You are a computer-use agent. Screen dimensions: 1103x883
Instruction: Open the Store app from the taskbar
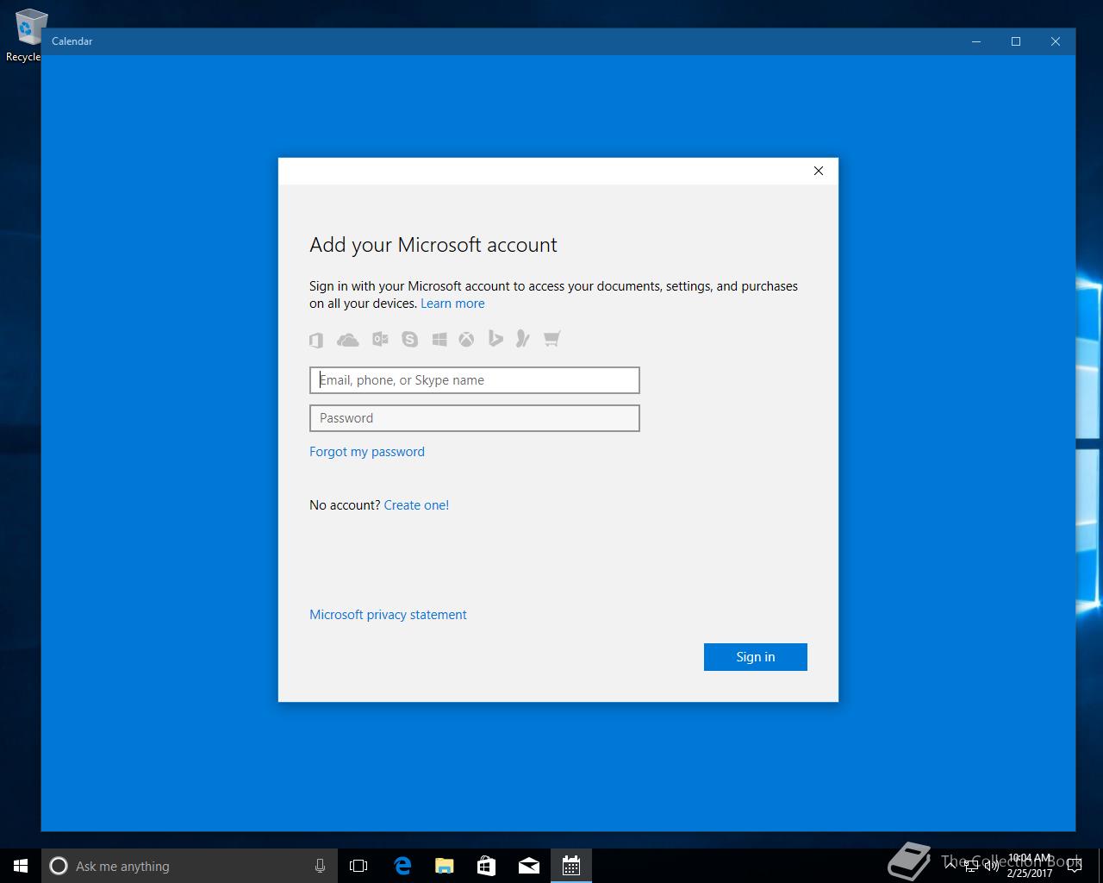(x=487, y=866)
